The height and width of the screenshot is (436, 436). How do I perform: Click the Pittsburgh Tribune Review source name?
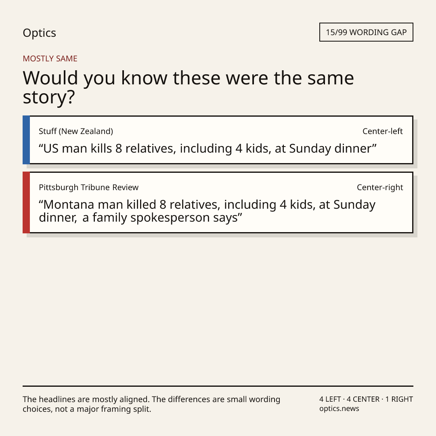[89, 187]
